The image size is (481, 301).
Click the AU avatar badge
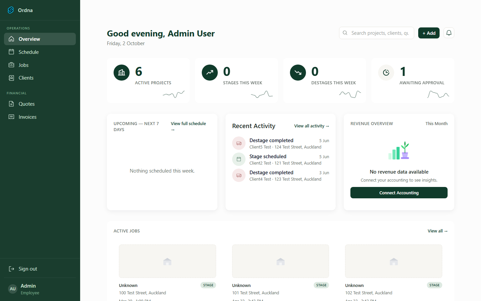coord(13,289)
